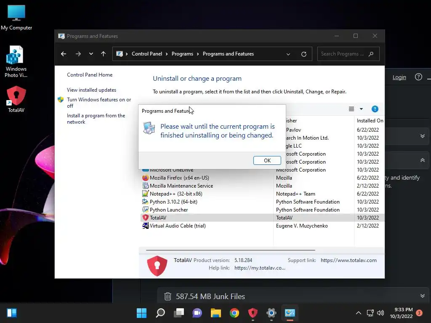Open Task View on taskbar

179,313
